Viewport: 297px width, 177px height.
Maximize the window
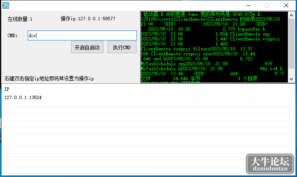[x=267, y=5]
